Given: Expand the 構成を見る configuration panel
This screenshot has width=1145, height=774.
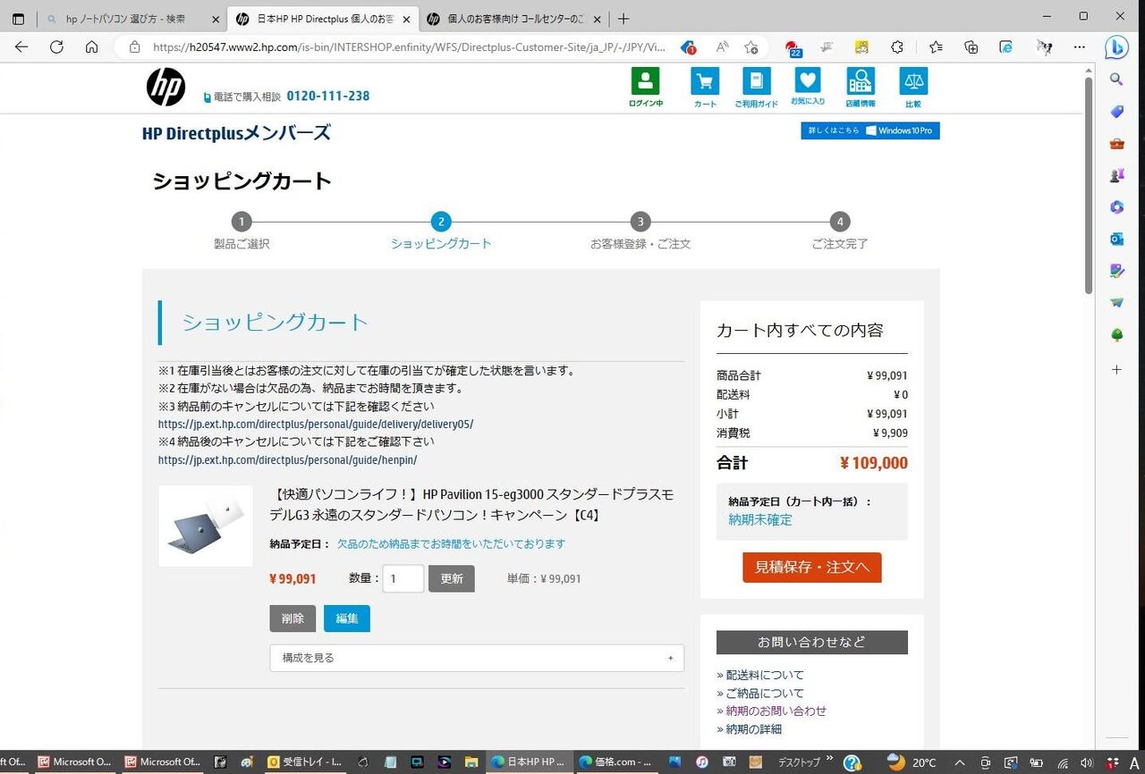Looking at the screenshot, I should pos(477,658).
